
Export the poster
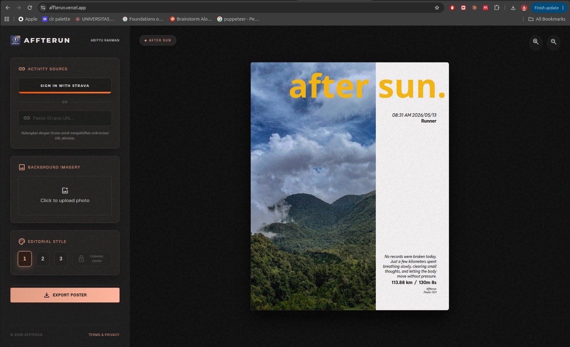(65, 295)
